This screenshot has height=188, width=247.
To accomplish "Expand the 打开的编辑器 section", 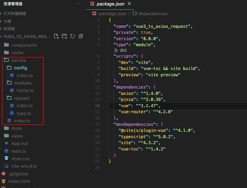I will (15, 13).
